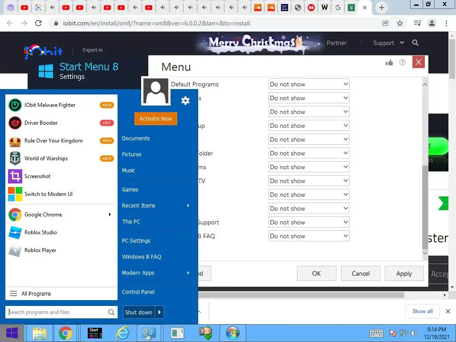This screenshot has width=456, height=342.
Task: Click the browser address bar URL
Action: pyautogui.click(x=156, y=23)
